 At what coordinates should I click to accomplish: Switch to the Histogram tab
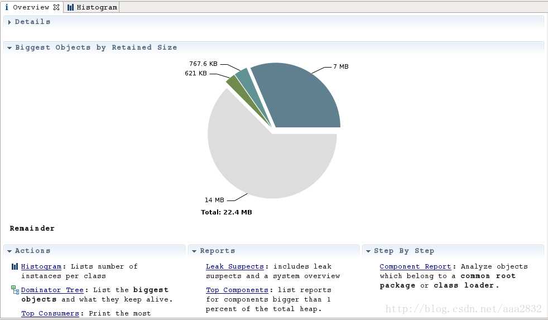pyautogui.click(x=92, y=7)
